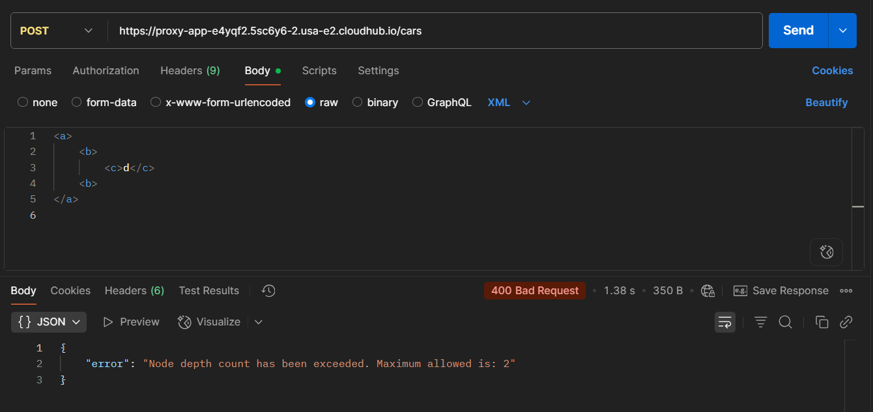The image size is (873, 412).
Task: Open the POST method dropdown
Action: 57,30
